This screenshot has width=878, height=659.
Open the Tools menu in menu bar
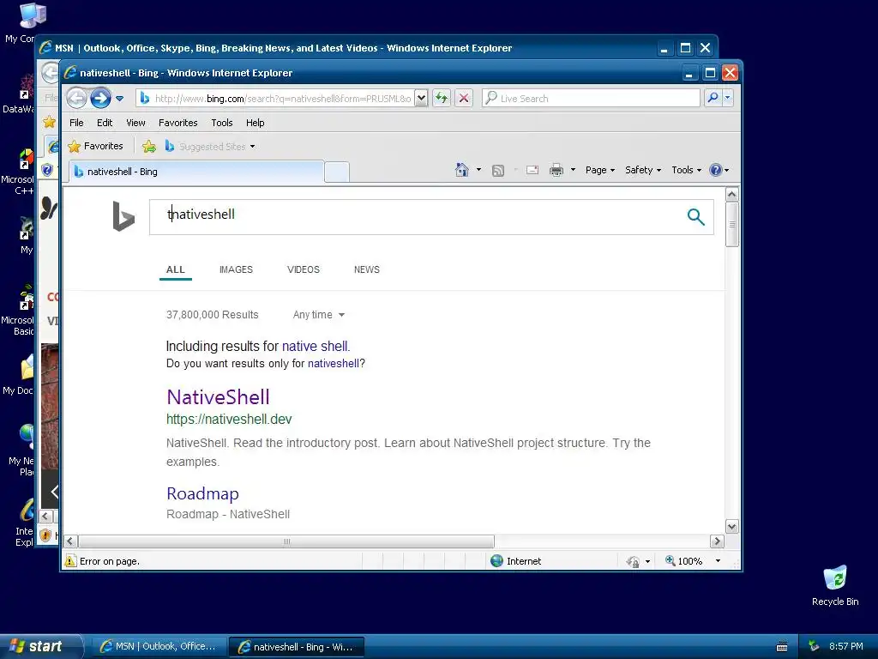coord(222,123)
